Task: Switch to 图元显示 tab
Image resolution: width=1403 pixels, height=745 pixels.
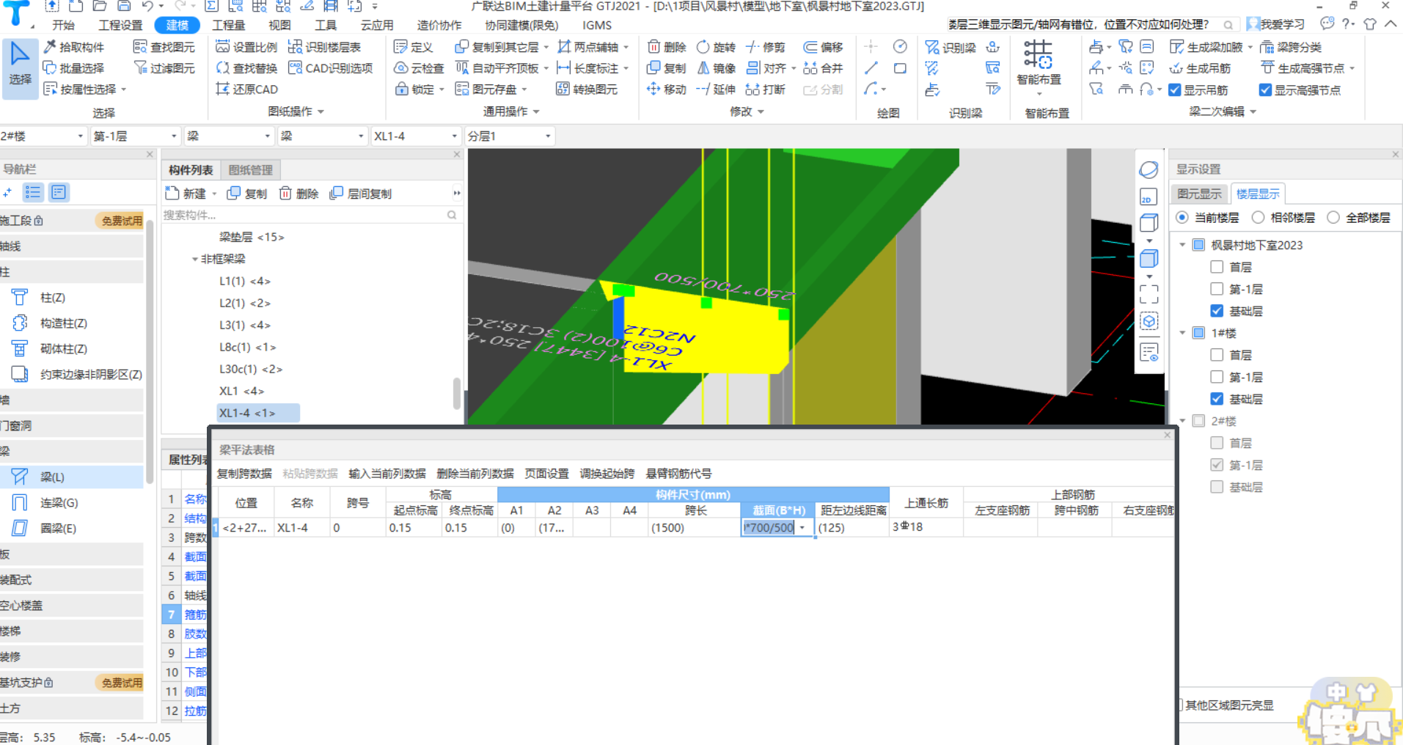Action: [x=1200, y=194]
